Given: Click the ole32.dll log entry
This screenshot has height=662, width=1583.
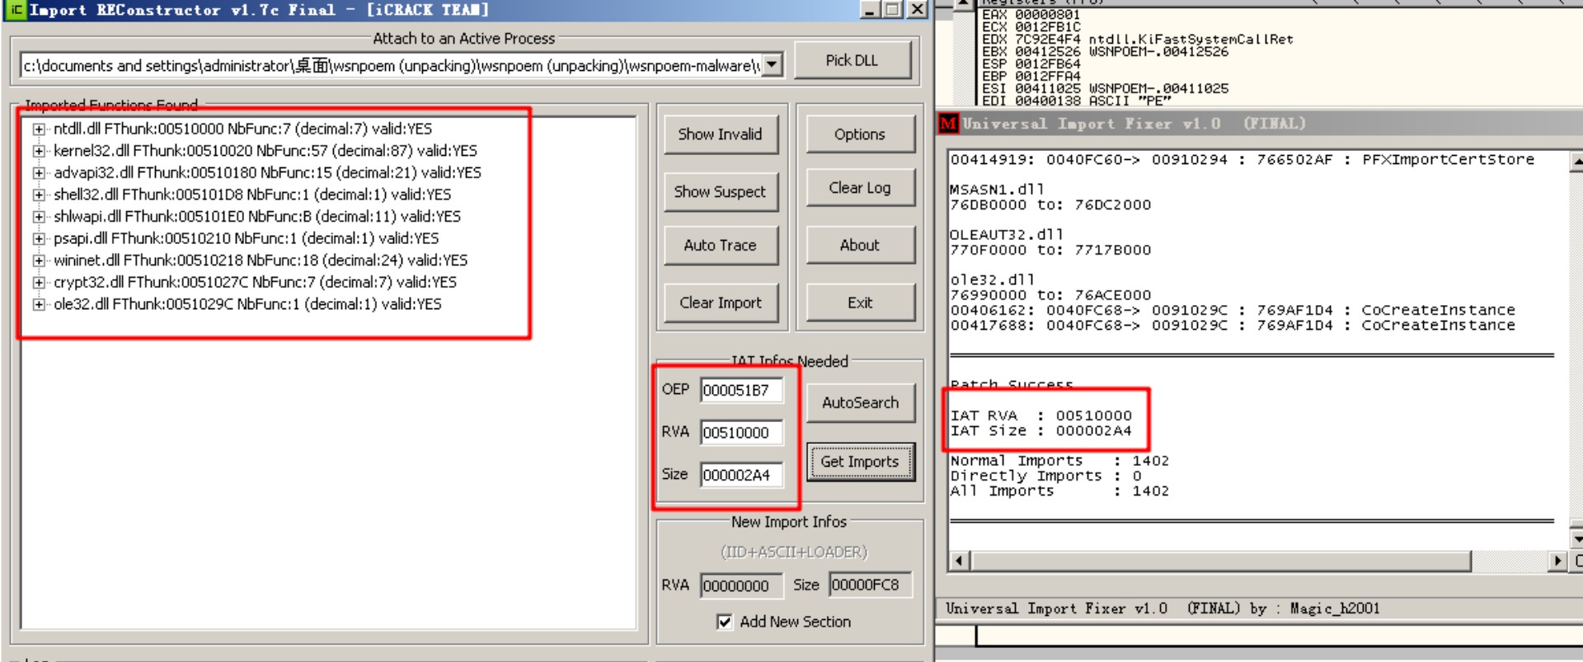Looking at the screenshot, I should 992,280.
